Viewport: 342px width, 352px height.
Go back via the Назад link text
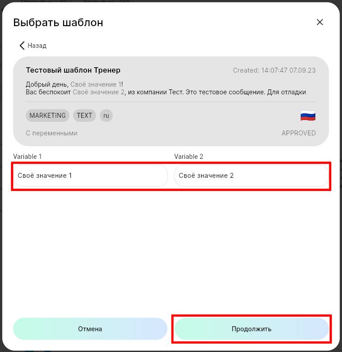(37, 46)
